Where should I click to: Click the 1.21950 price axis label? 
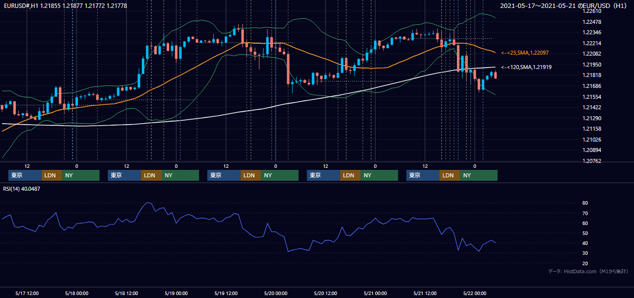click(x=591, y=65)
